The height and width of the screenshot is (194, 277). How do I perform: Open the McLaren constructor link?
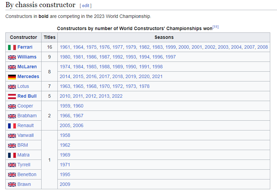point(27,67)
